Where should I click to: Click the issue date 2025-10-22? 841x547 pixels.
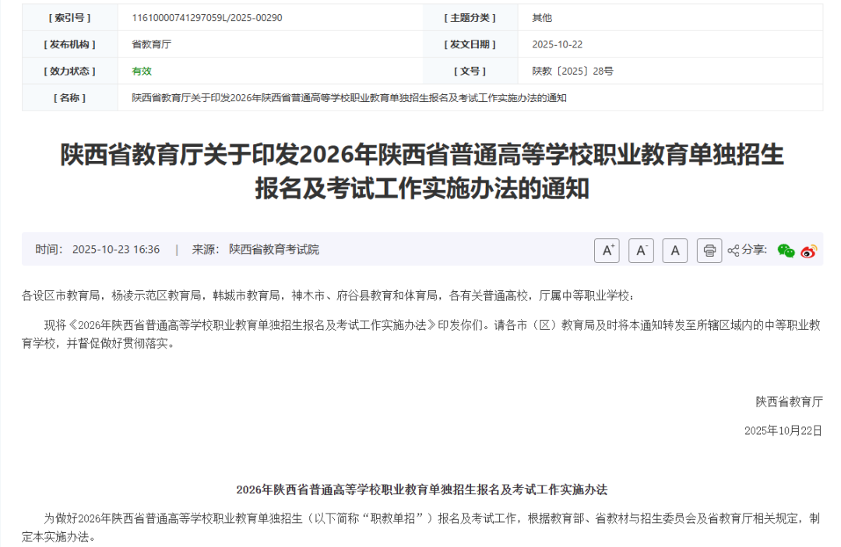click(x=558, y=44)
